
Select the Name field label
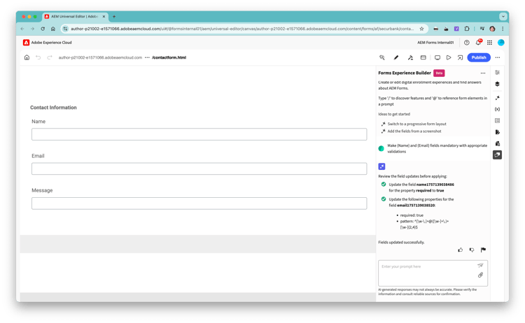click(38, 122)
